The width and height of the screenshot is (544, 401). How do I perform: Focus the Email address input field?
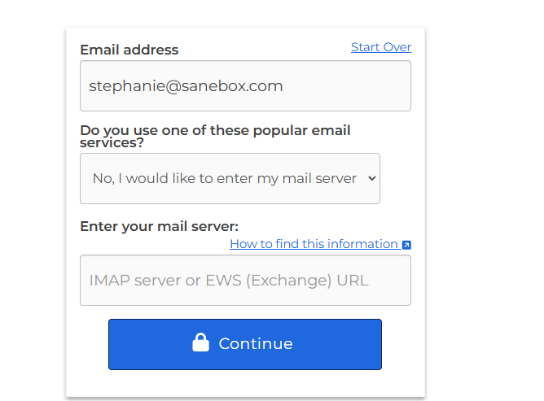245,85
